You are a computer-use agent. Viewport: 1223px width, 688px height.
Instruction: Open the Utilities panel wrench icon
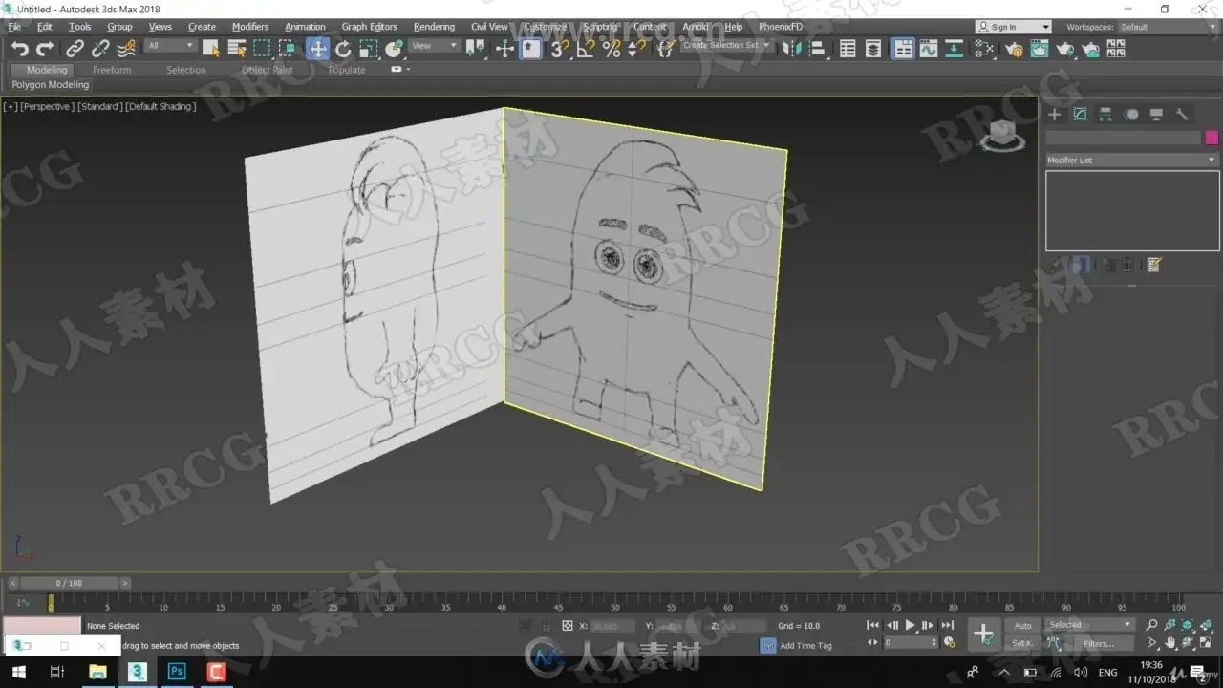[x=1182, y=115]
